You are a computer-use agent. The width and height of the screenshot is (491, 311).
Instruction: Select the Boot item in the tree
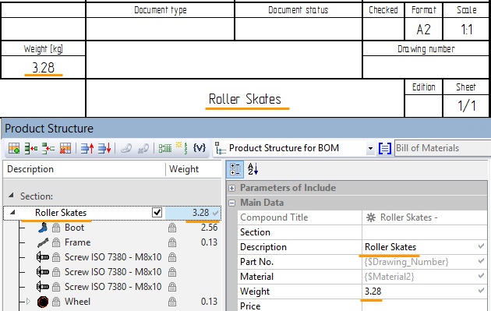tap(74, 228)
